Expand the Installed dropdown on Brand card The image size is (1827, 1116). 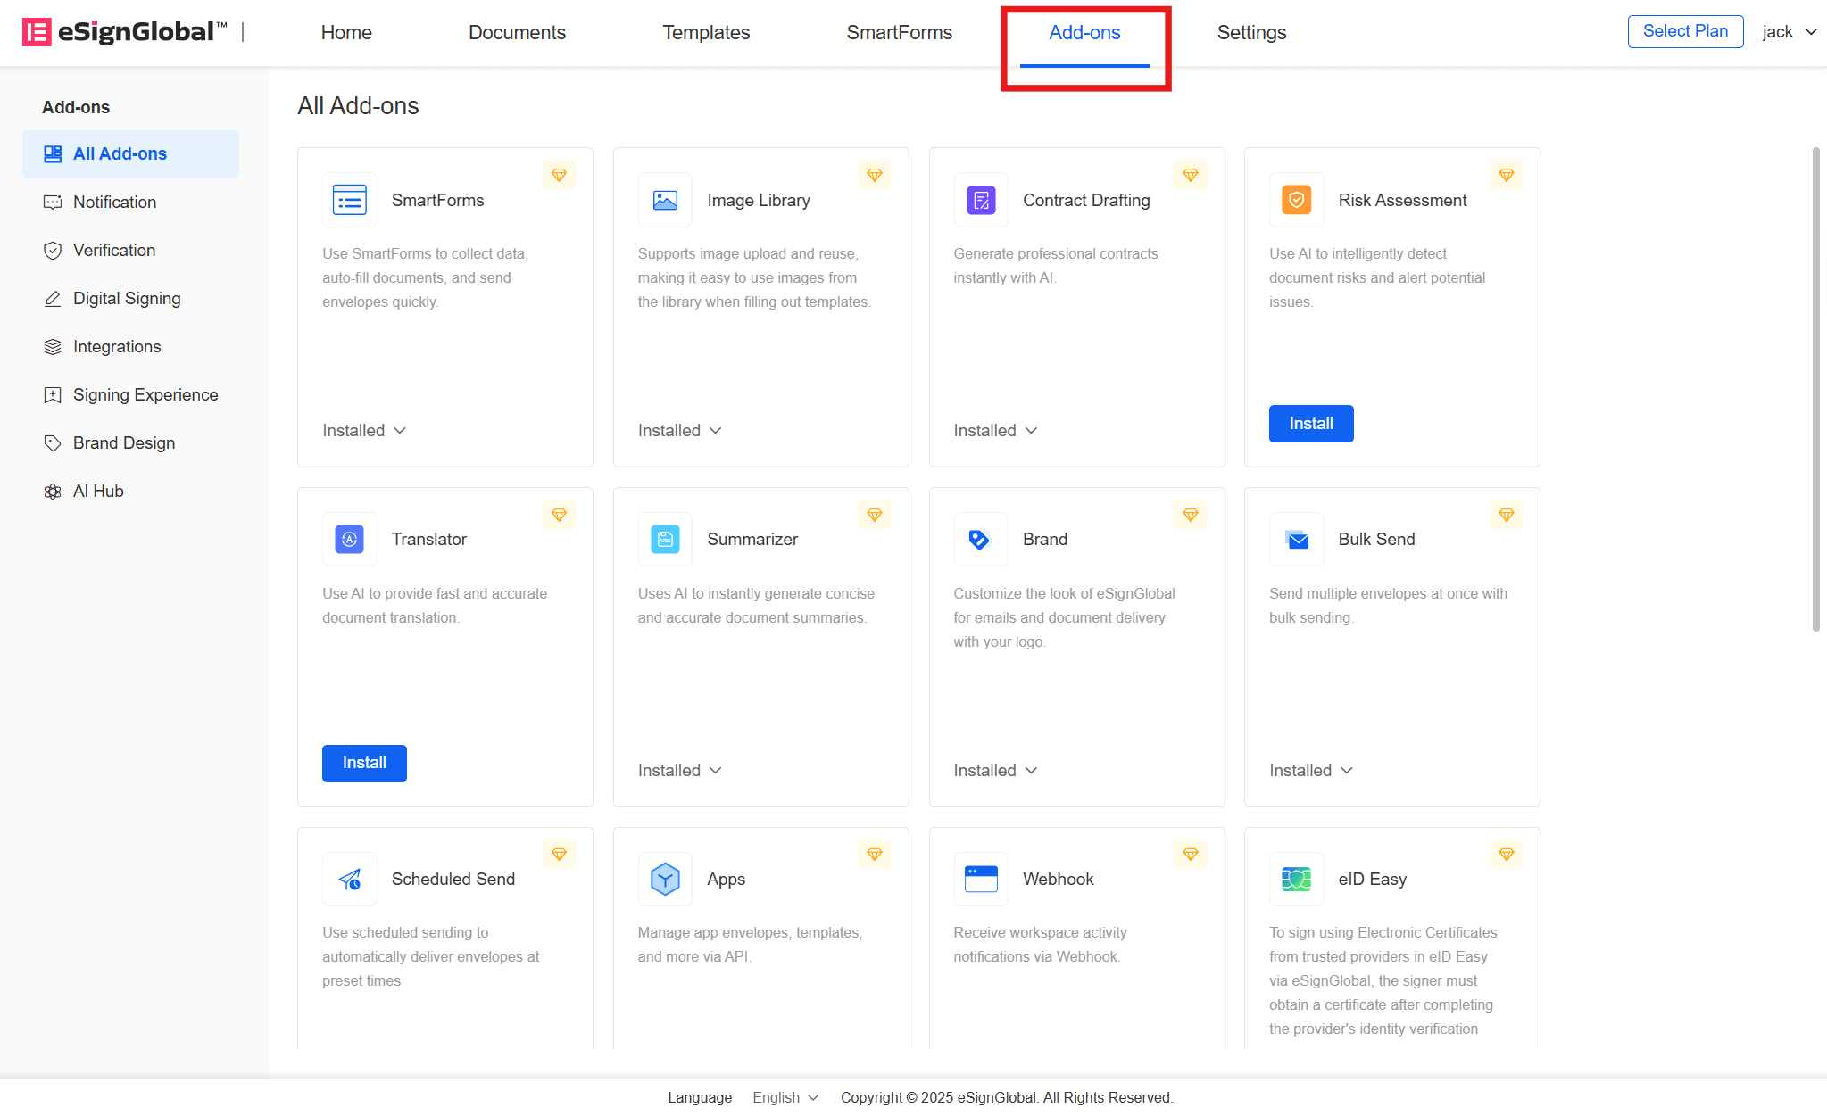point(995,770)
